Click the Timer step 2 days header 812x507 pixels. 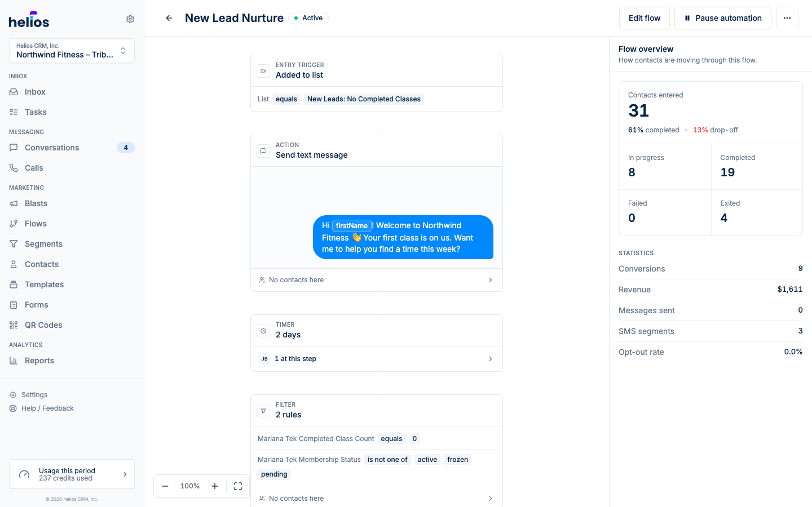click(377, 331)
